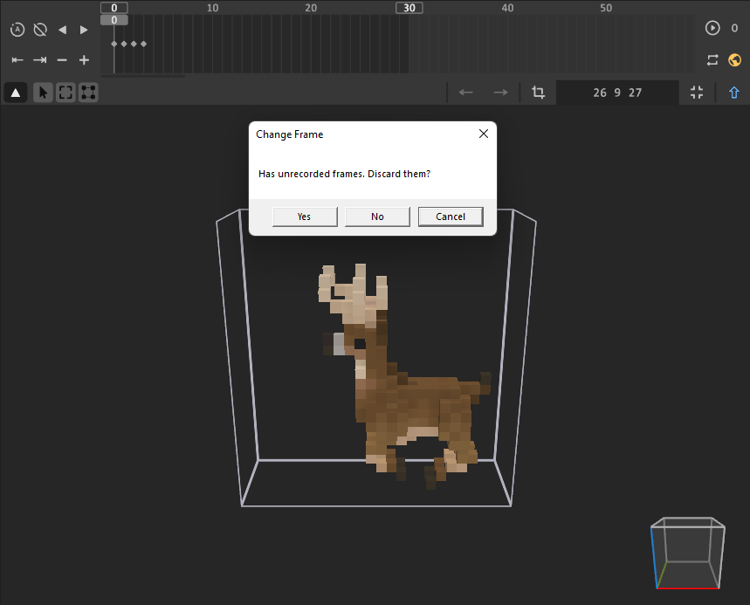
Task: Click the timeline horizontal scrollbar
Action: click(x=142, y=76)
